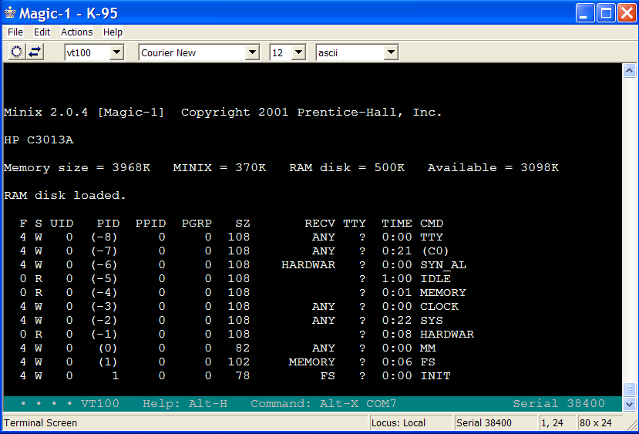Expand the ascii character set dropdown
The width and height of the screenshot is (639, 434).
coord(391,52)
